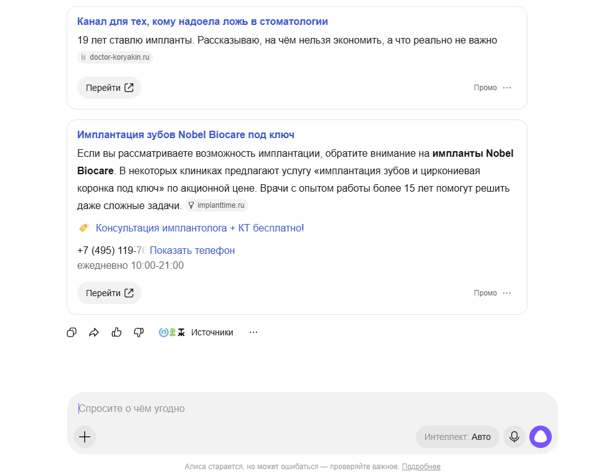
Task: Click the yellow price tag offer icon
Action: 83,228
